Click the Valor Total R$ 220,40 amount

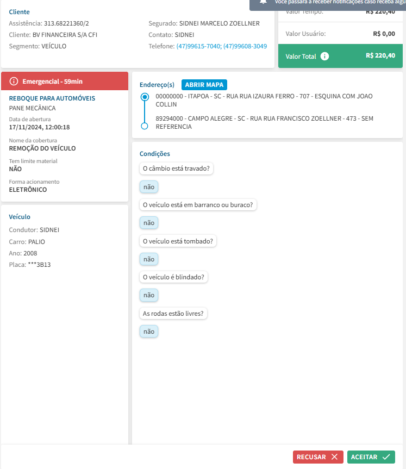click(380, 55)
